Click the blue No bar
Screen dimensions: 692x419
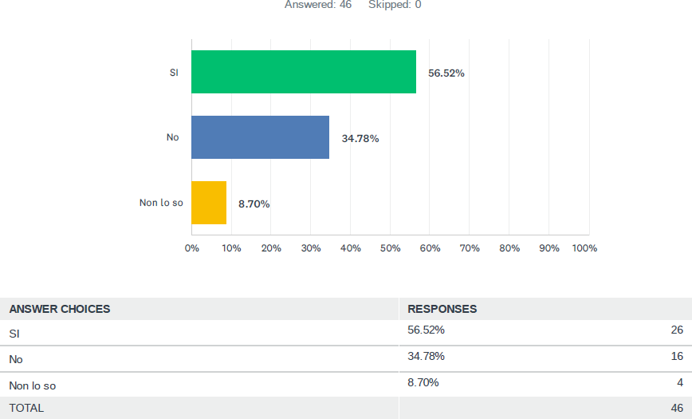click(x=261, y=137)
